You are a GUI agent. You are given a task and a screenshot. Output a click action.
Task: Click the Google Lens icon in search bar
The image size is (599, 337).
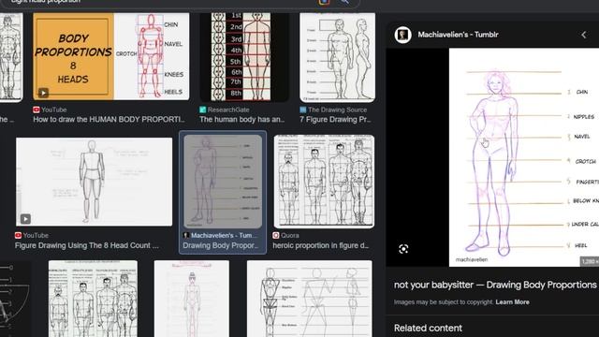pyautogui.click(x=324, y=2)
